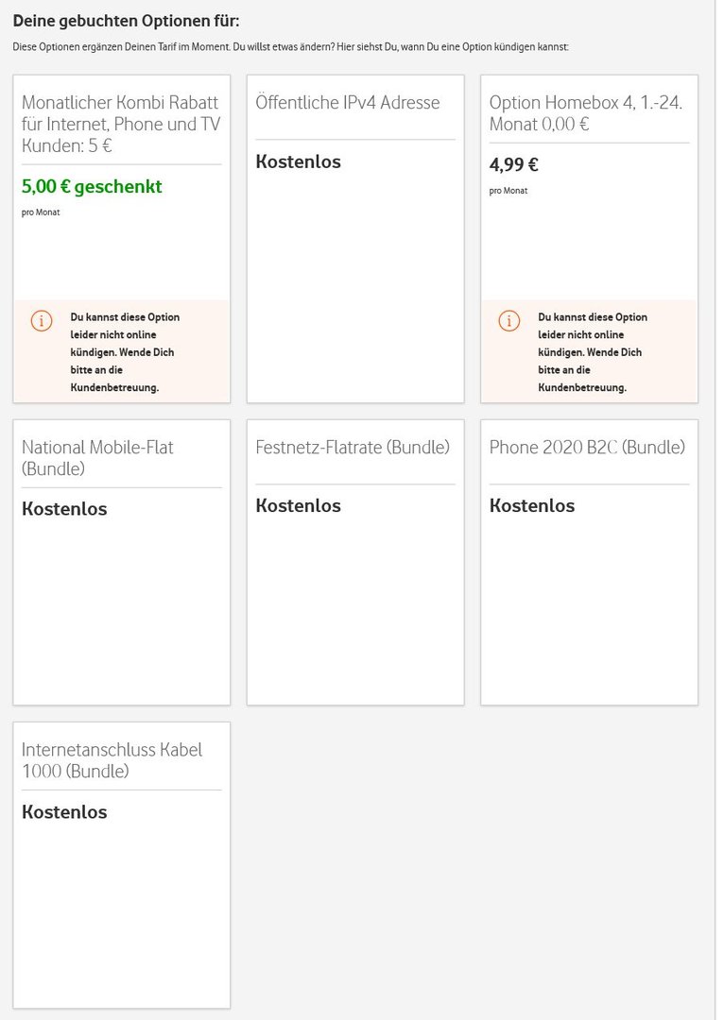Click the cancellation notice in Homebox card

pos(593,352)
